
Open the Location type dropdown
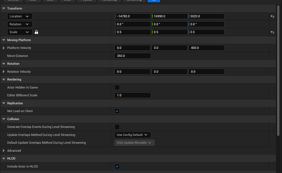pyautogui.click(x=20, y=16)
